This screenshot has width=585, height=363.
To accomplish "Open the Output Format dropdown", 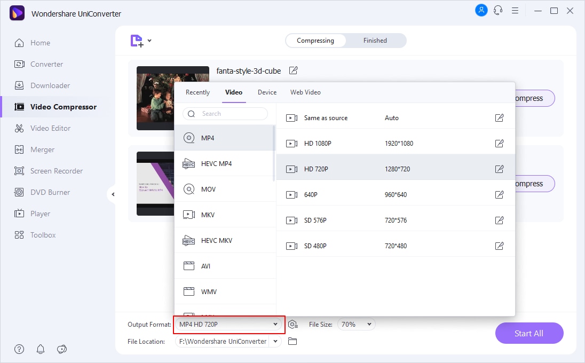I will pos(229,325).
